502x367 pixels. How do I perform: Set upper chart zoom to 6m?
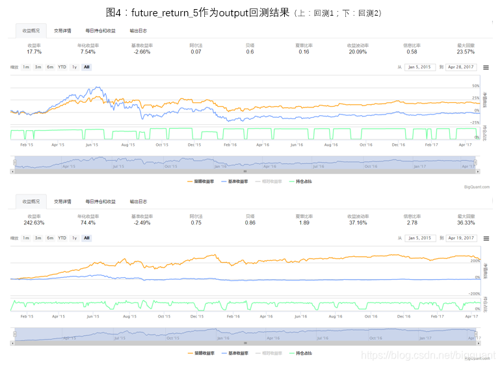pos(50,67)
